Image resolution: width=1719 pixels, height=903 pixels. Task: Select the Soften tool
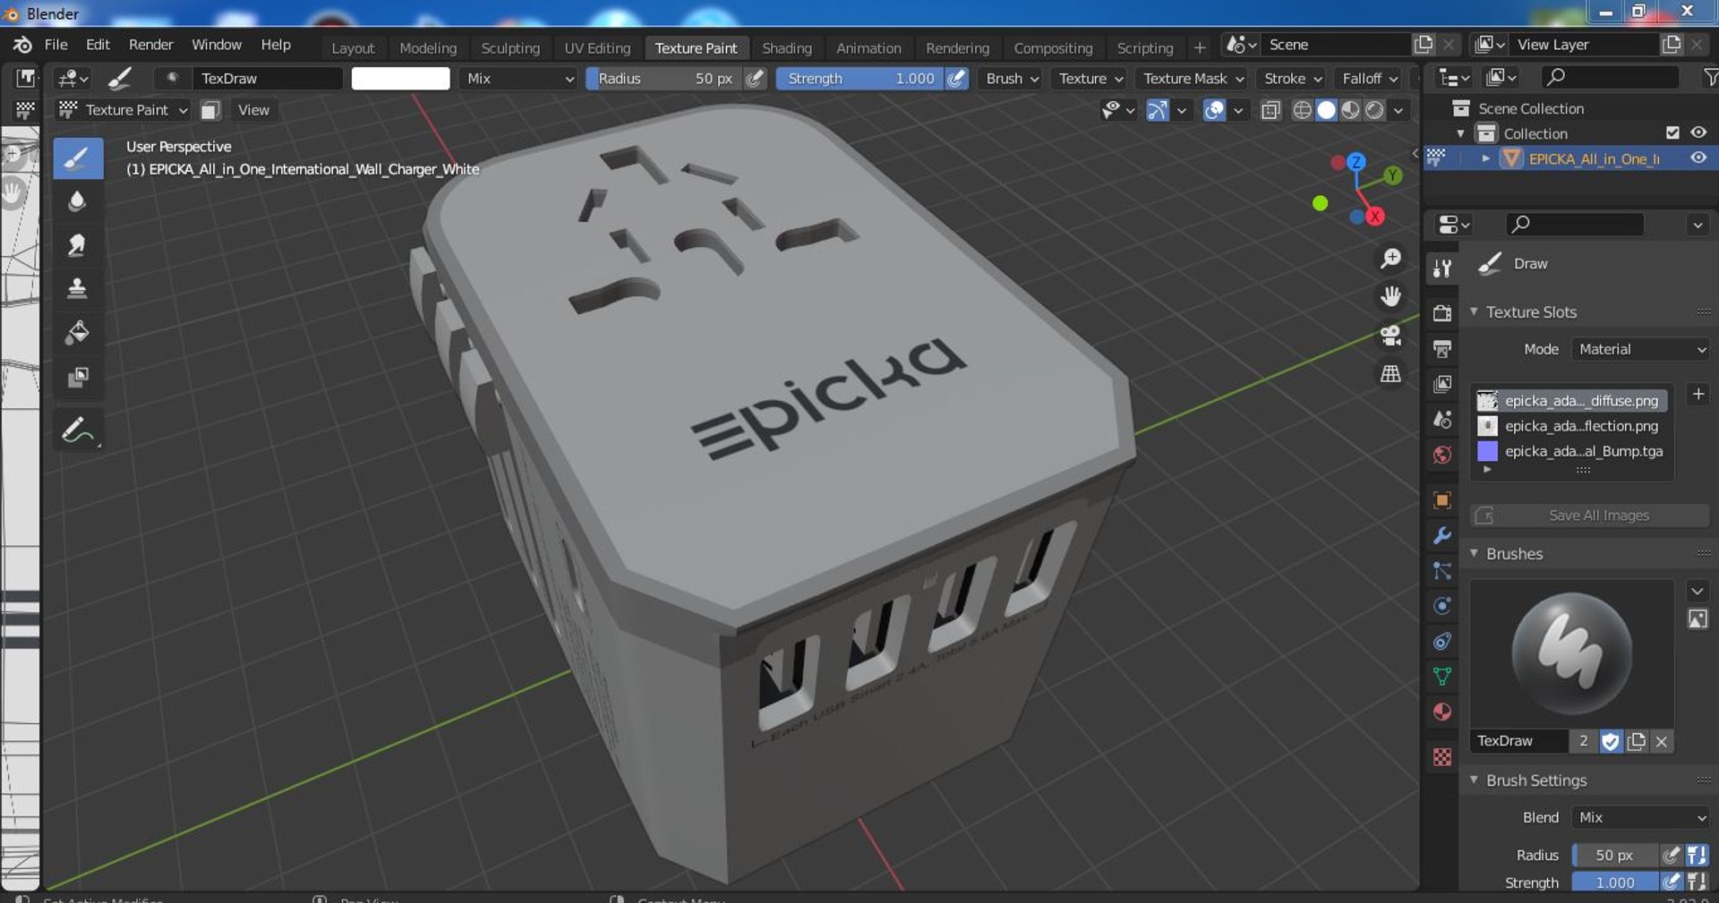coord(78,201)
